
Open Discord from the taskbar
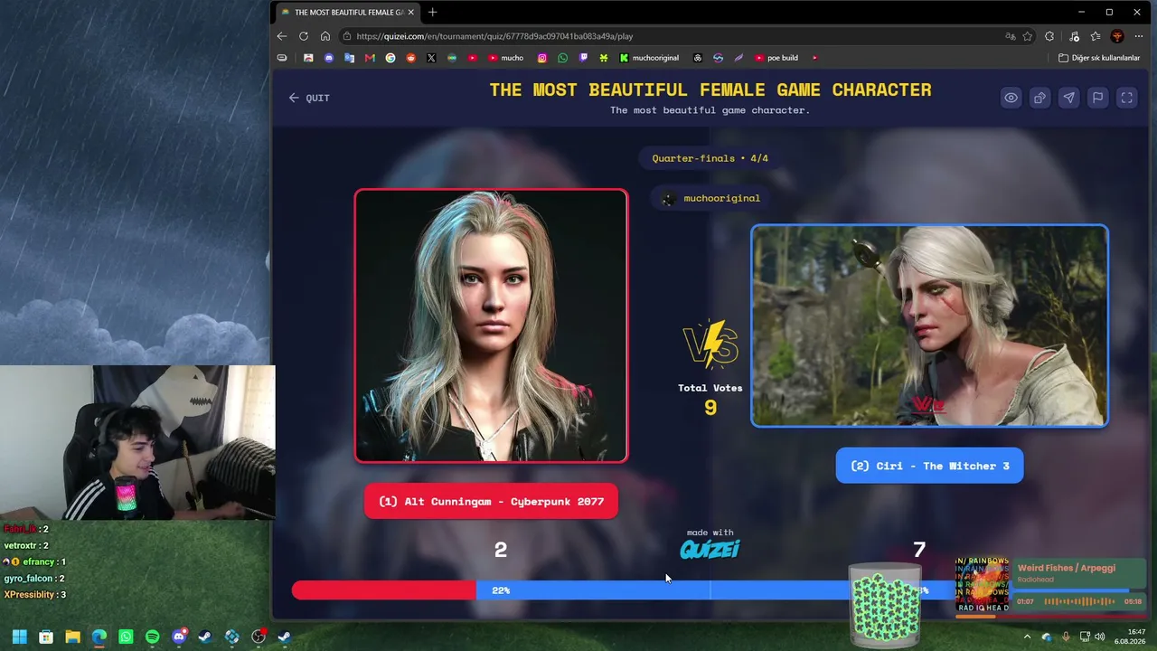179,637
